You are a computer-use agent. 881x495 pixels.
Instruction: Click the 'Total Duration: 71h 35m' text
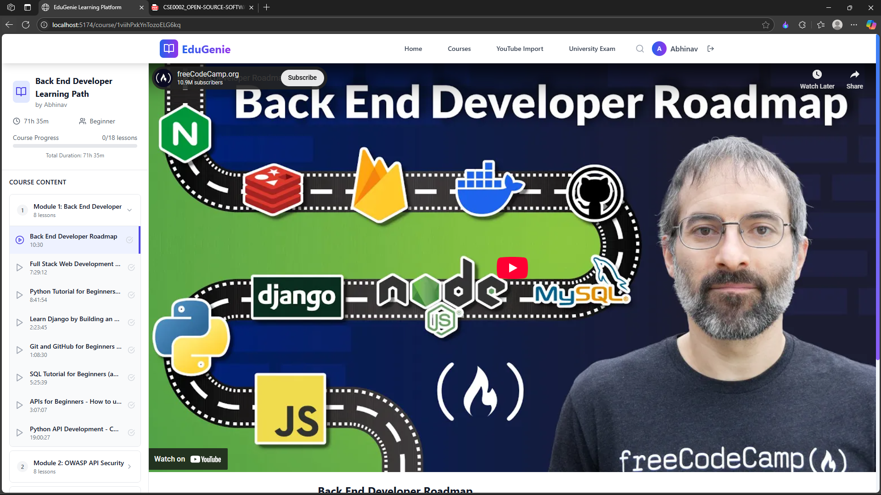(x=75, y=156)
